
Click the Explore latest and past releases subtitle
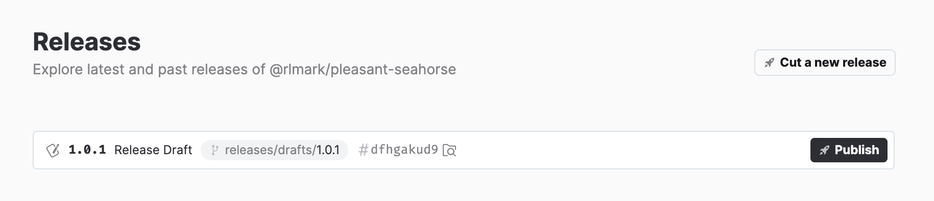(245, 69)
